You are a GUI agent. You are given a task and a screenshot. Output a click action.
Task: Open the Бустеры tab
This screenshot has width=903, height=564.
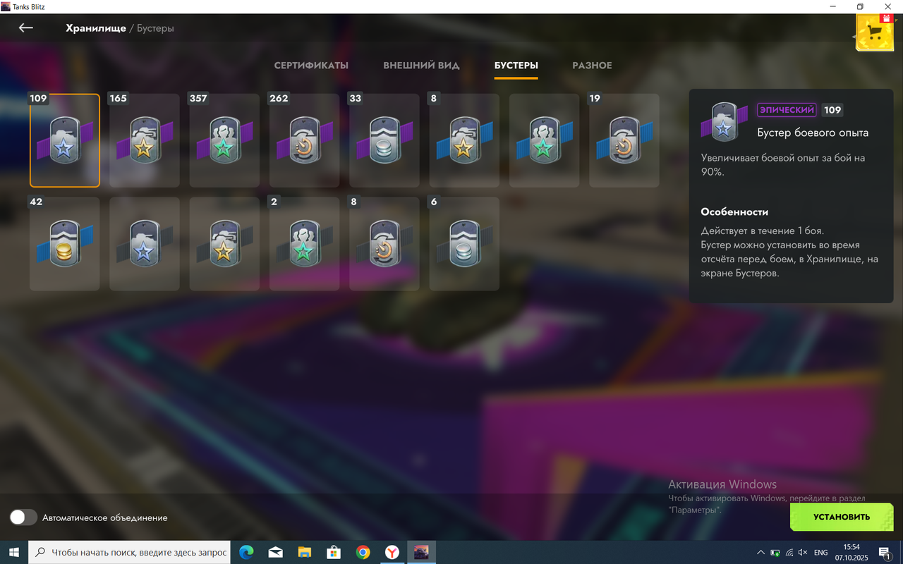pos(516,66)
